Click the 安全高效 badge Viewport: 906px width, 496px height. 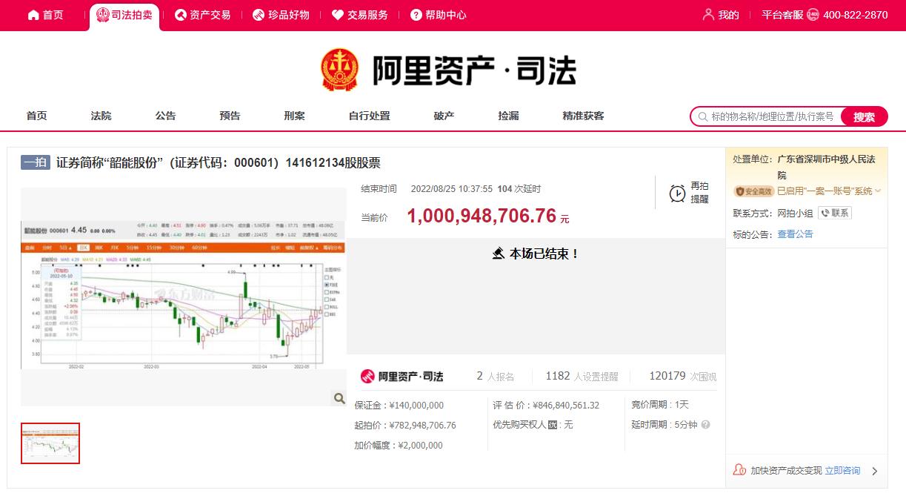pos(753,191)
